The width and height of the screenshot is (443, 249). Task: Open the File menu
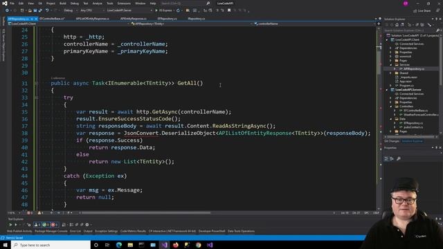[x=12, y=3]
